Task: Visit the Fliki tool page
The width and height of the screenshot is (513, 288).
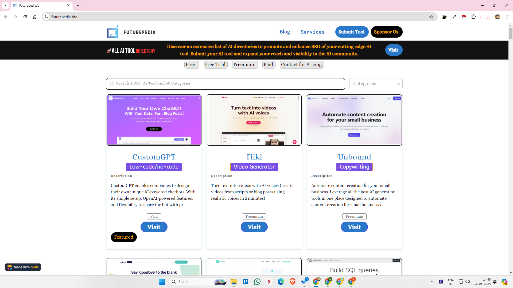Action: click(x=254, y=227)
